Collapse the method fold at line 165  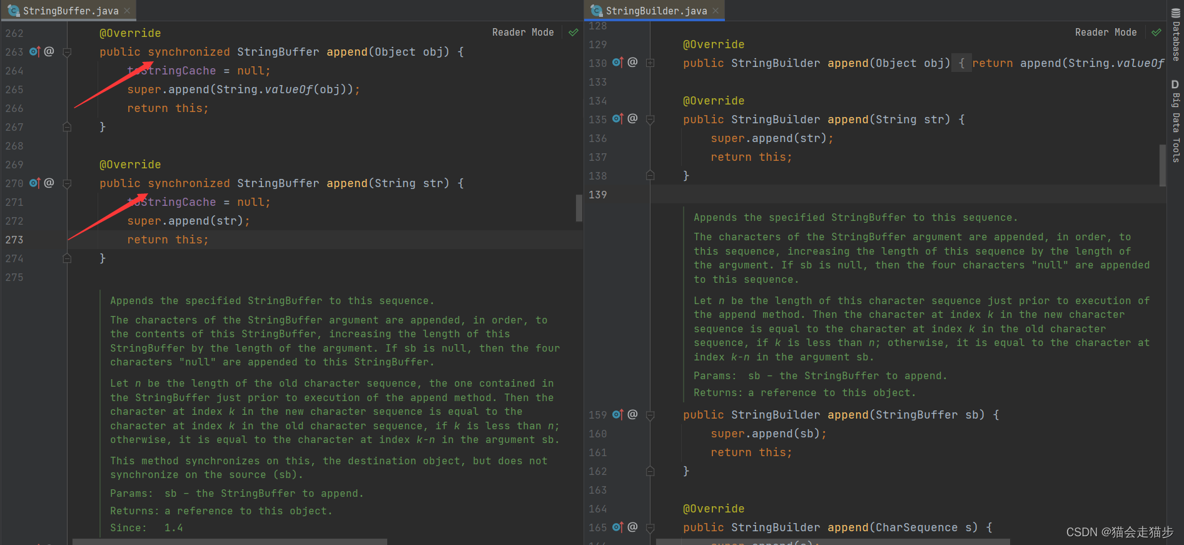650,527
